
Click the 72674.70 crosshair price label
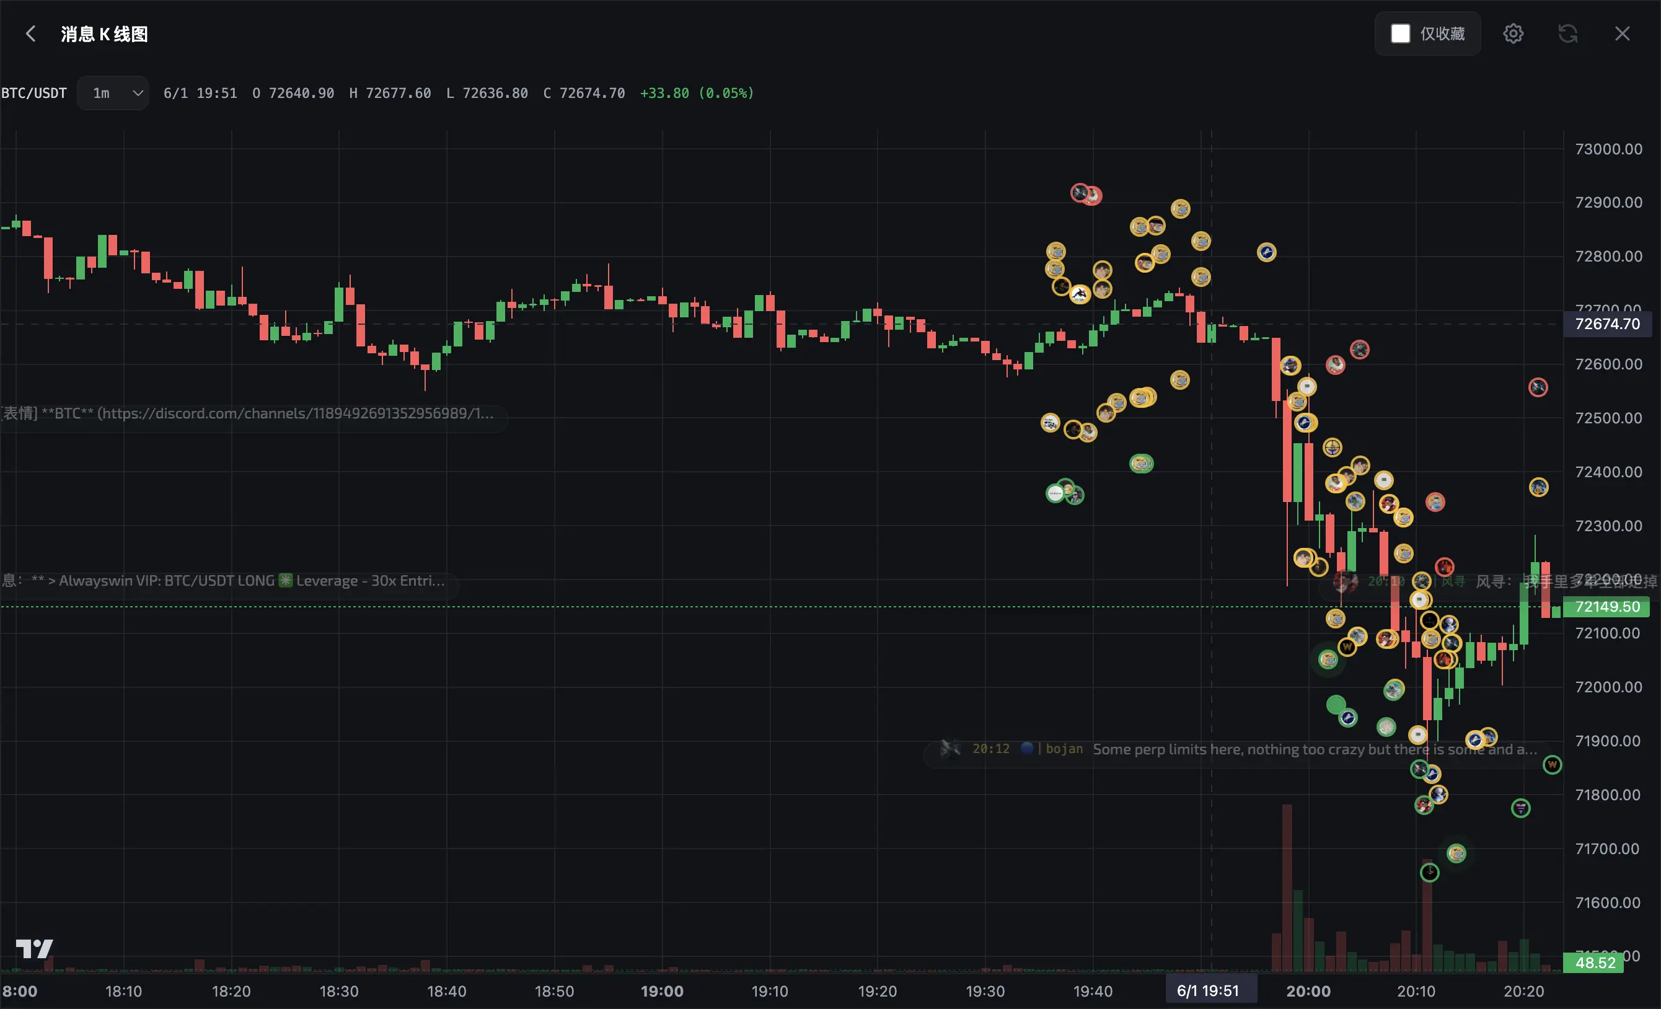tap(1607, 324)
